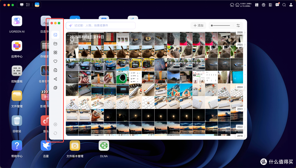
Task: Jump to 2024 on the timeline
Action: pos(240,87)
